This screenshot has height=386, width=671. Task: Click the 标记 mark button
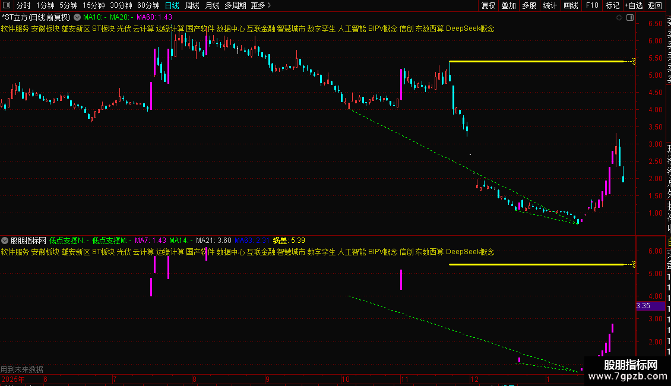click(612, 5)
